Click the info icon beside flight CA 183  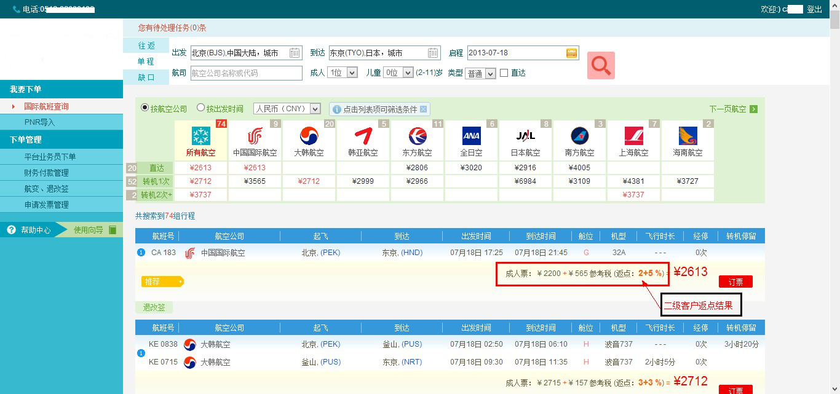[141, 252]
